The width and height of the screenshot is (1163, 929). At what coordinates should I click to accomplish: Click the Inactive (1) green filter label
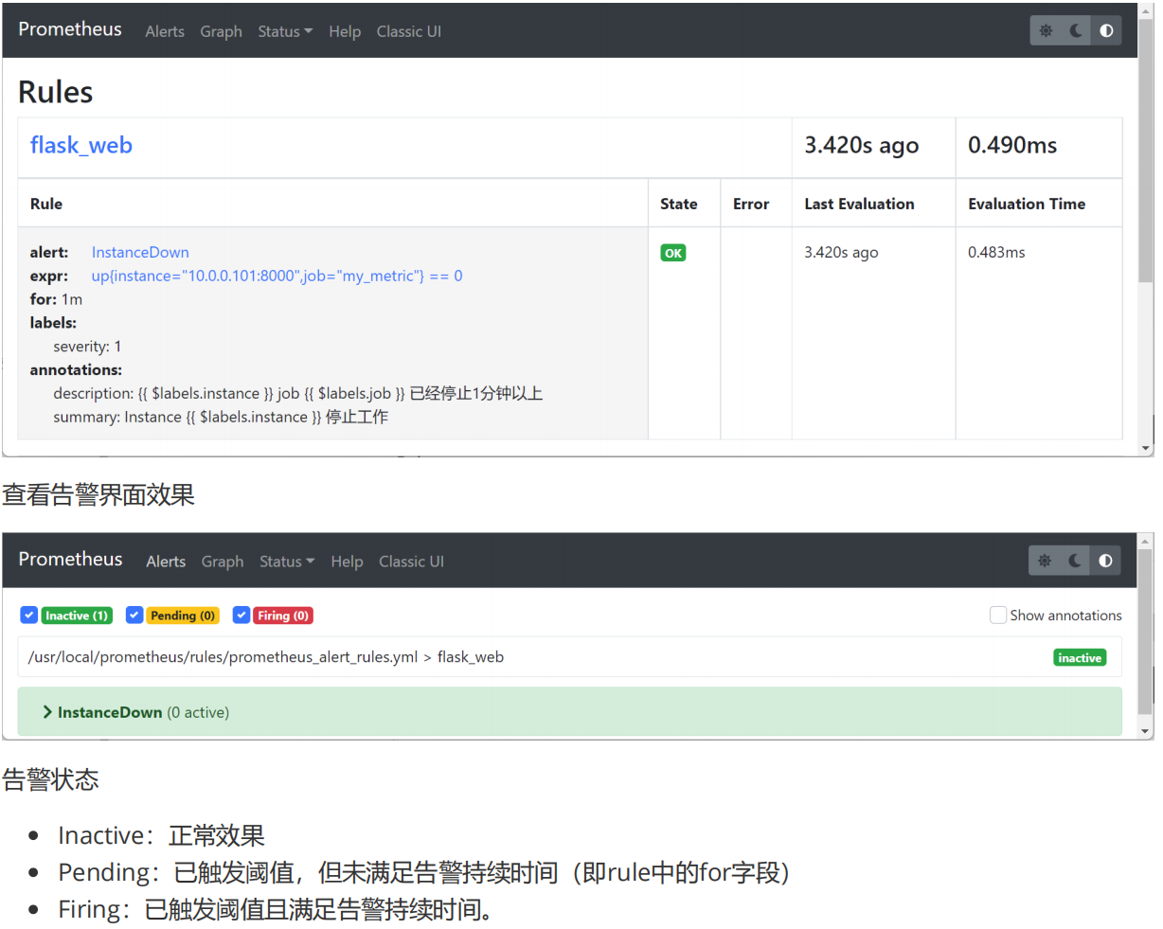coord(77,616)
